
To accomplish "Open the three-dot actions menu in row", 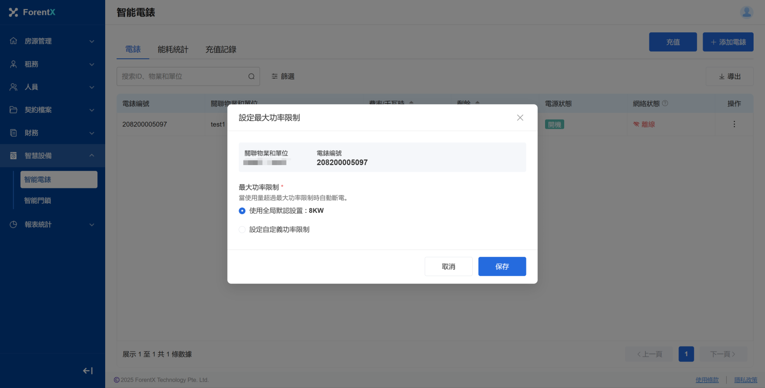I will [x=734, y=124].
